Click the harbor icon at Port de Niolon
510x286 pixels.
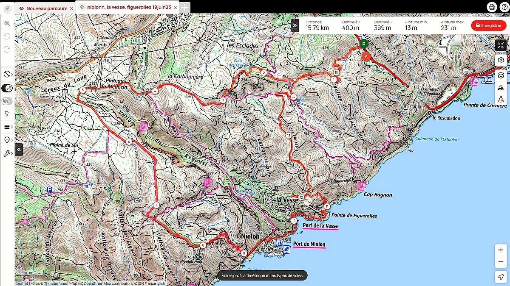[x=280, y=243]
